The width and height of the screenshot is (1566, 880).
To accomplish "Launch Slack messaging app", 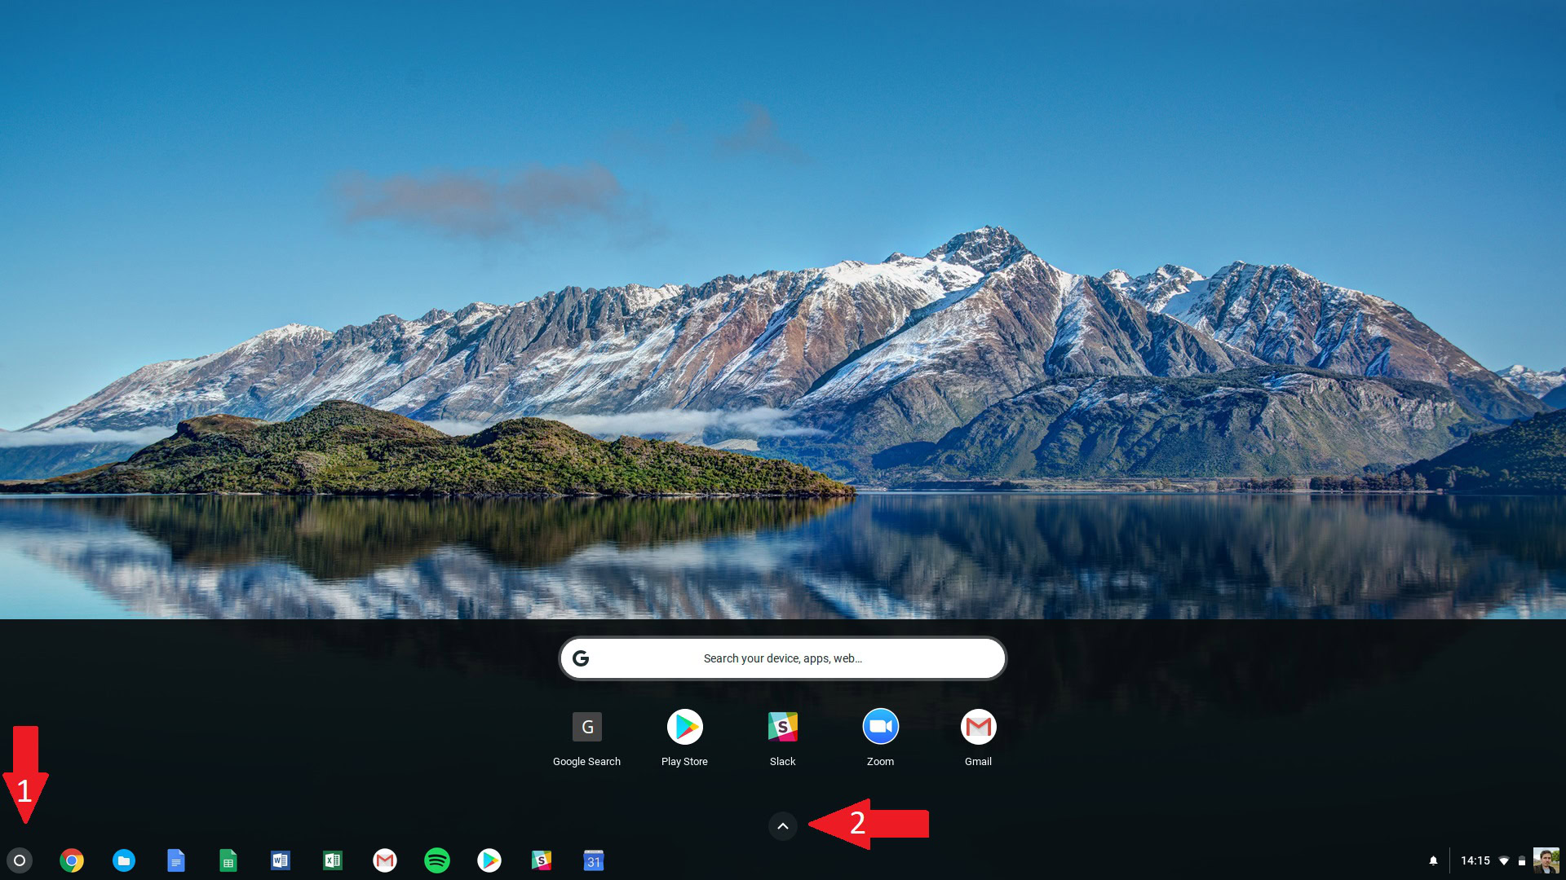I will point(782,726).
